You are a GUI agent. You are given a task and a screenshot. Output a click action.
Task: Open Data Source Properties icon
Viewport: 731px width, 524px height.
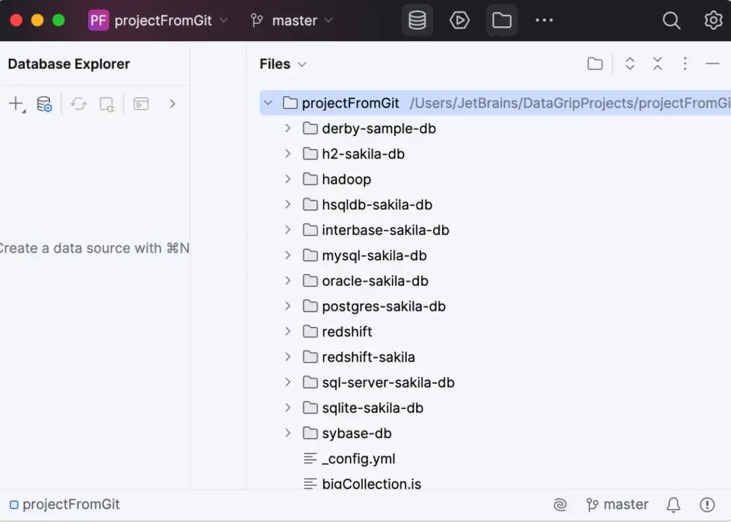(x=44, y=104)
